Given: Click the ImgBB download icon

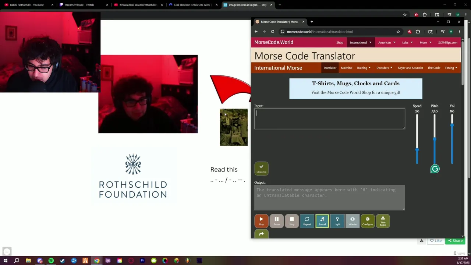Looking at the screenshot, I should click(422, 241).
